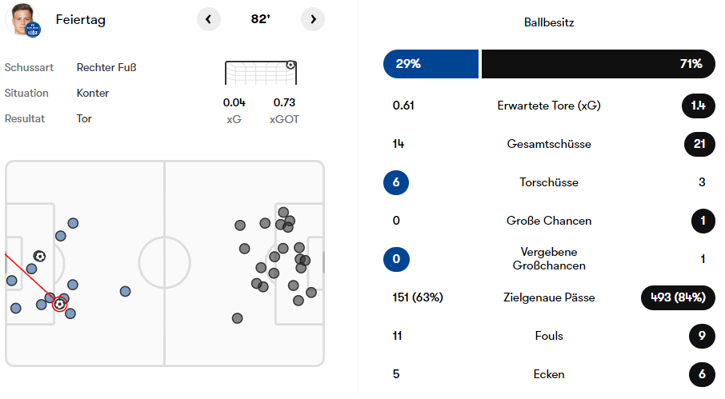Image resolution: width=725 pixels, height=399 pixels.
Task: Click the Ballbesitz heading
Action: pyautogui.click(x=549, y=22)
